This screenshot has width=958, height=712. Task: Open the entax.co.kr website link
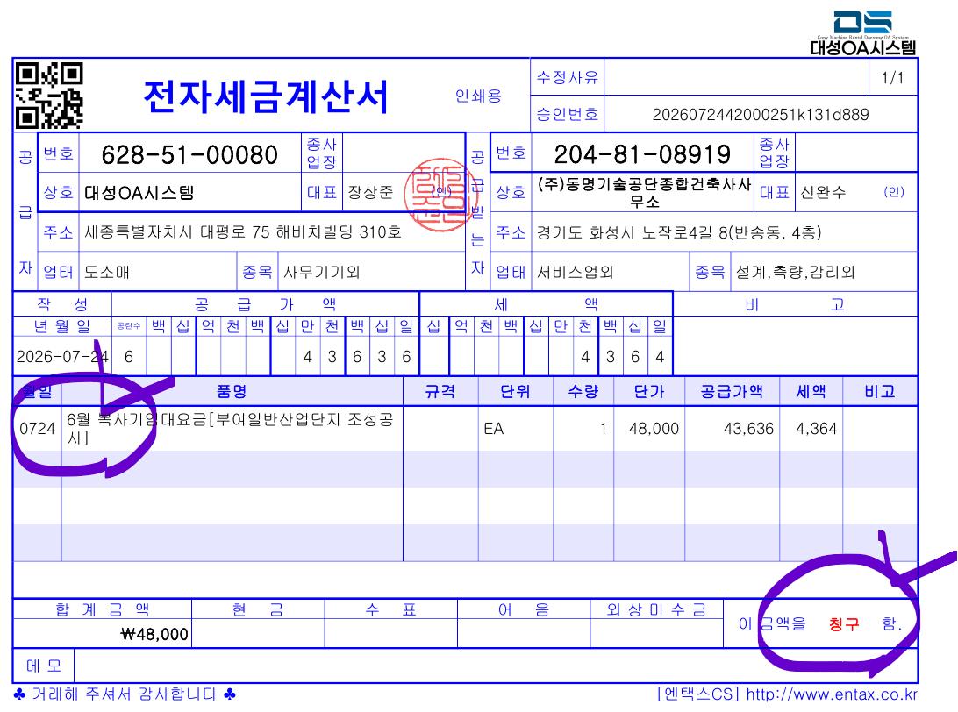(832, 694)
